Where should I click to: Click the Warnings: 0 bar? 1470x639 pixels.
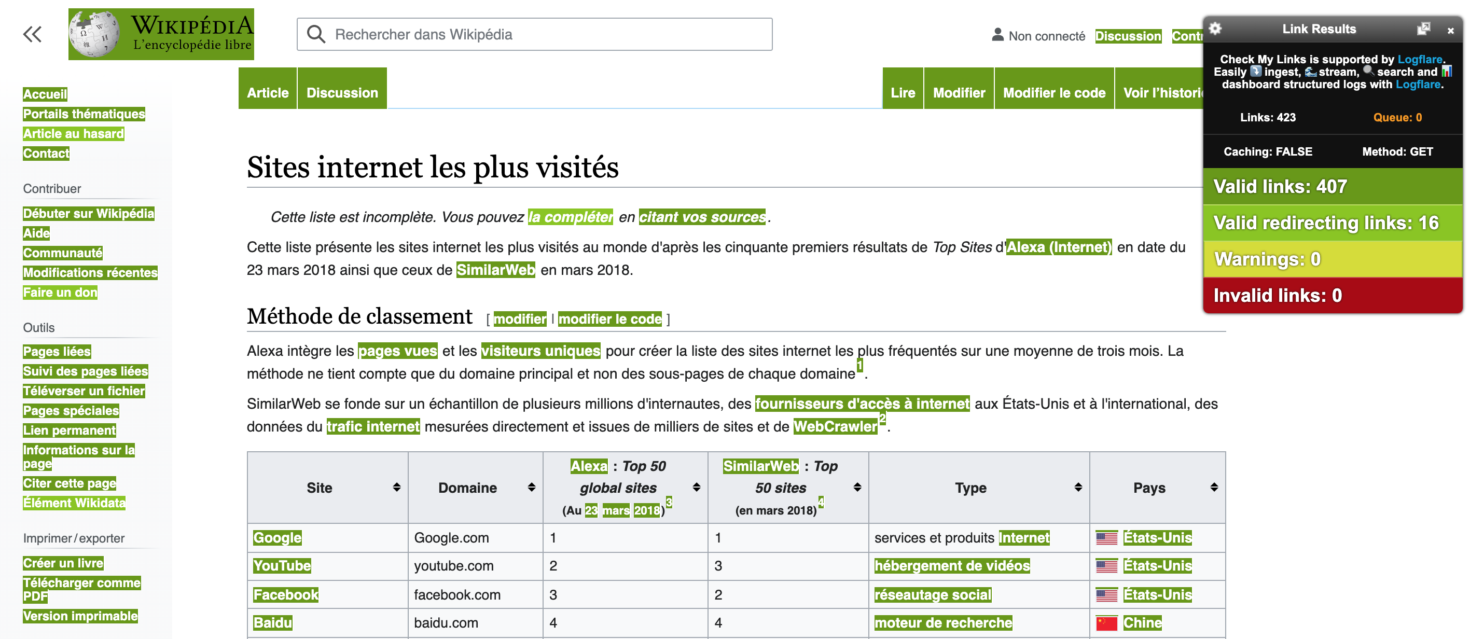[x=1333, y=259]
